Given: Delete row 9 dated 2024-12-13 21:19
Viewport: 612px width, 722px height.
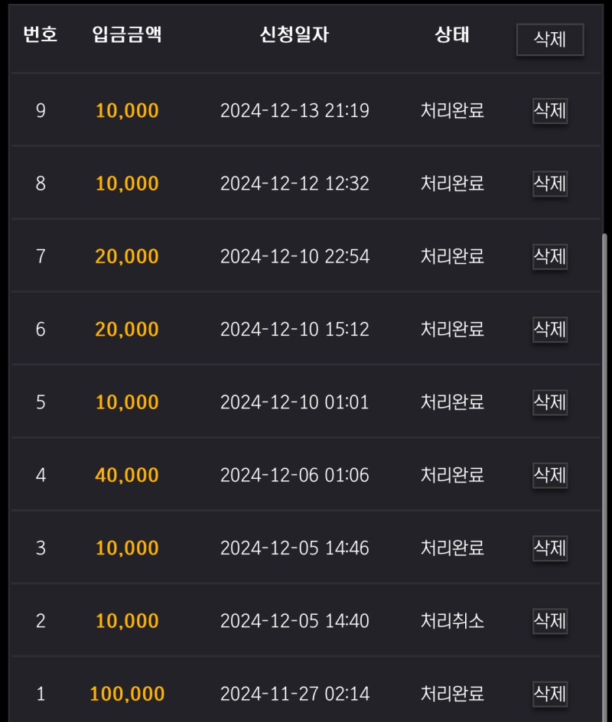Looking at the screenshot, I should click(x=550, y=111).
